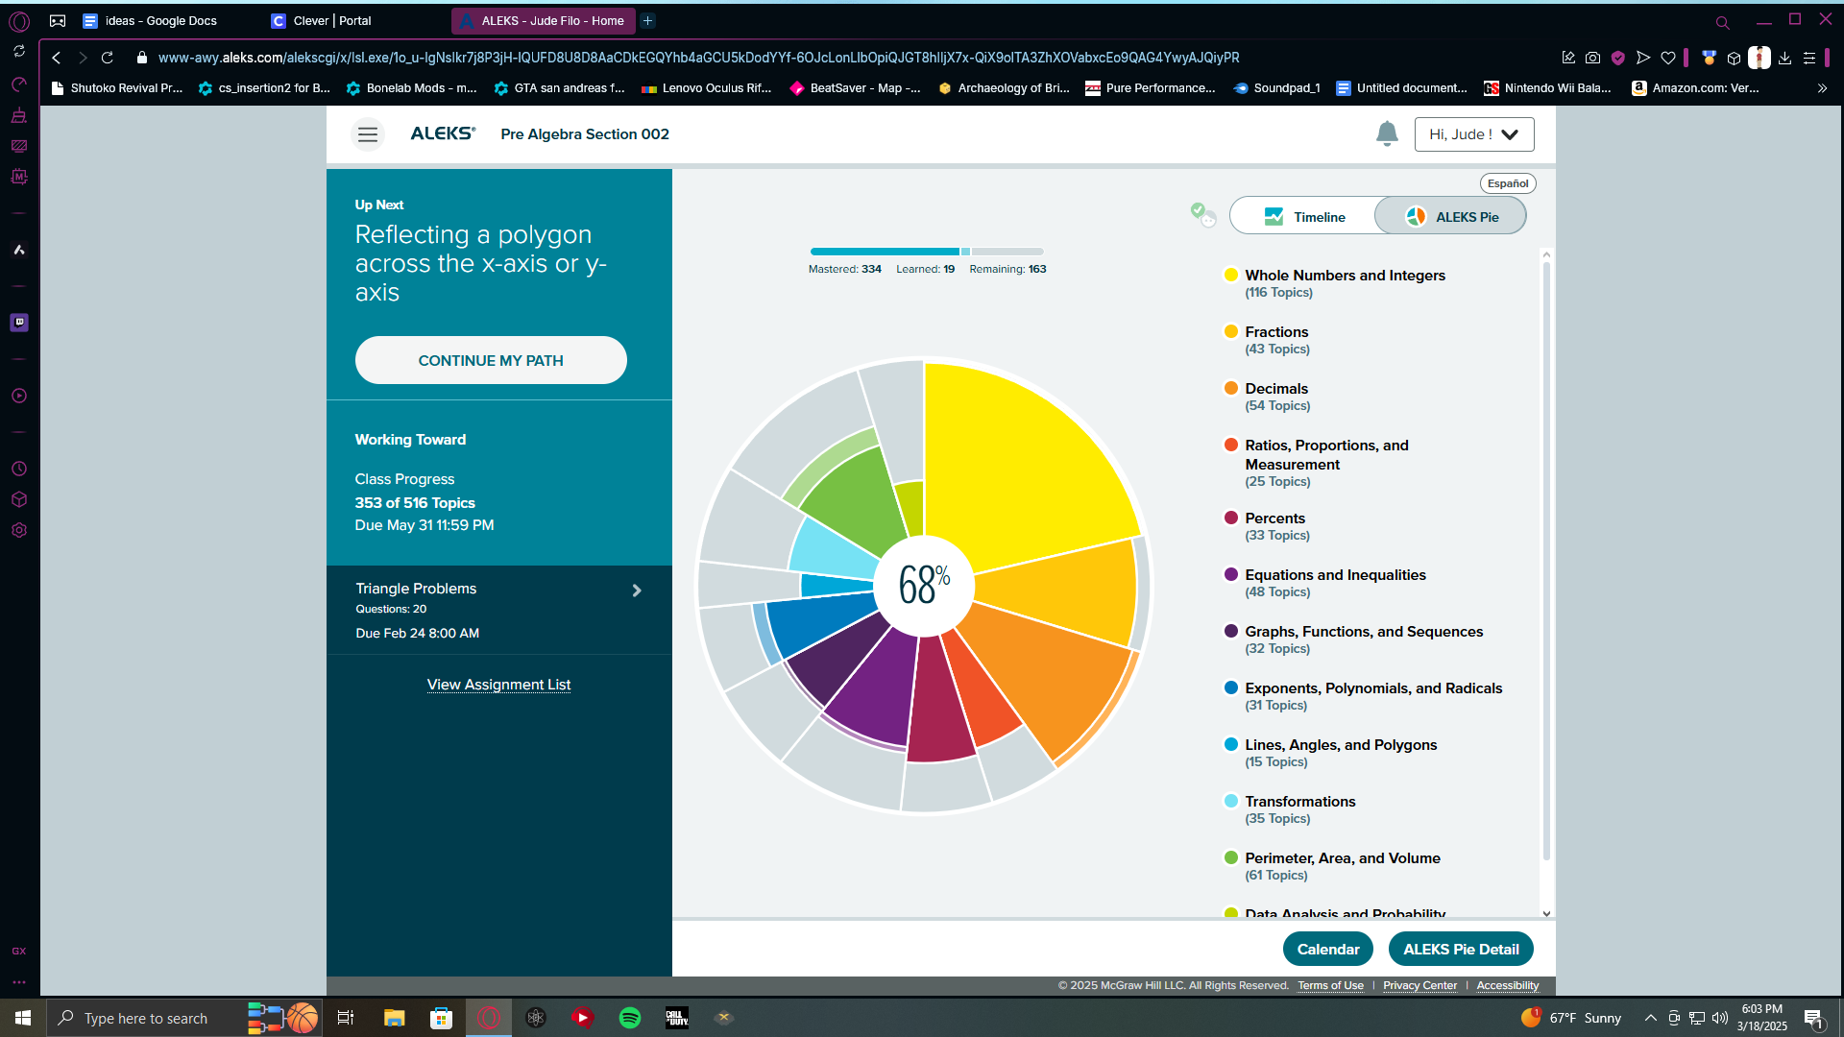The width and height of the screenshot is (1844, 1037).
Task: Click the legend list scrollbar
Action: 1546,562
